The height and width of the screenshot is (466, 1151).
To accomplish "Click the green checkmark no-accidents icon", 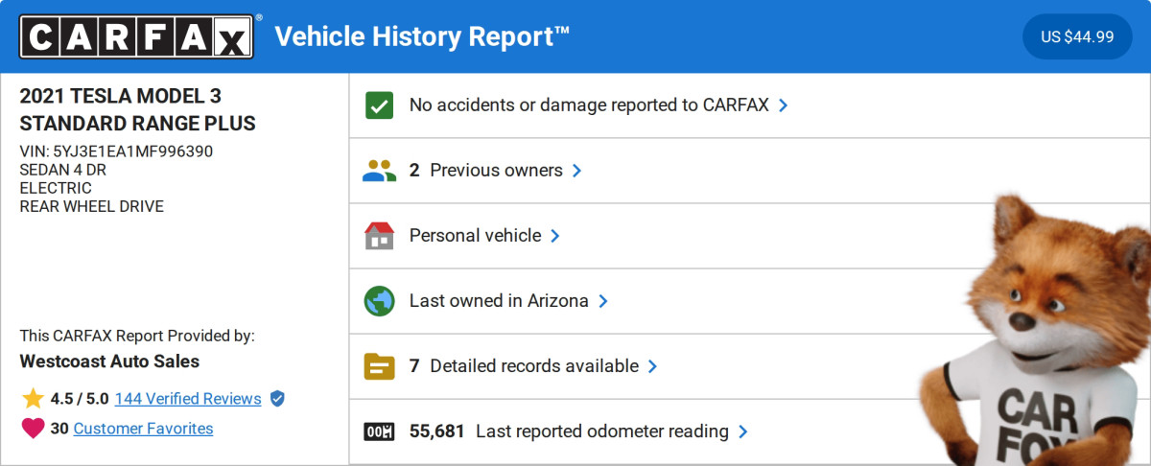I will (x=380, y=105).
